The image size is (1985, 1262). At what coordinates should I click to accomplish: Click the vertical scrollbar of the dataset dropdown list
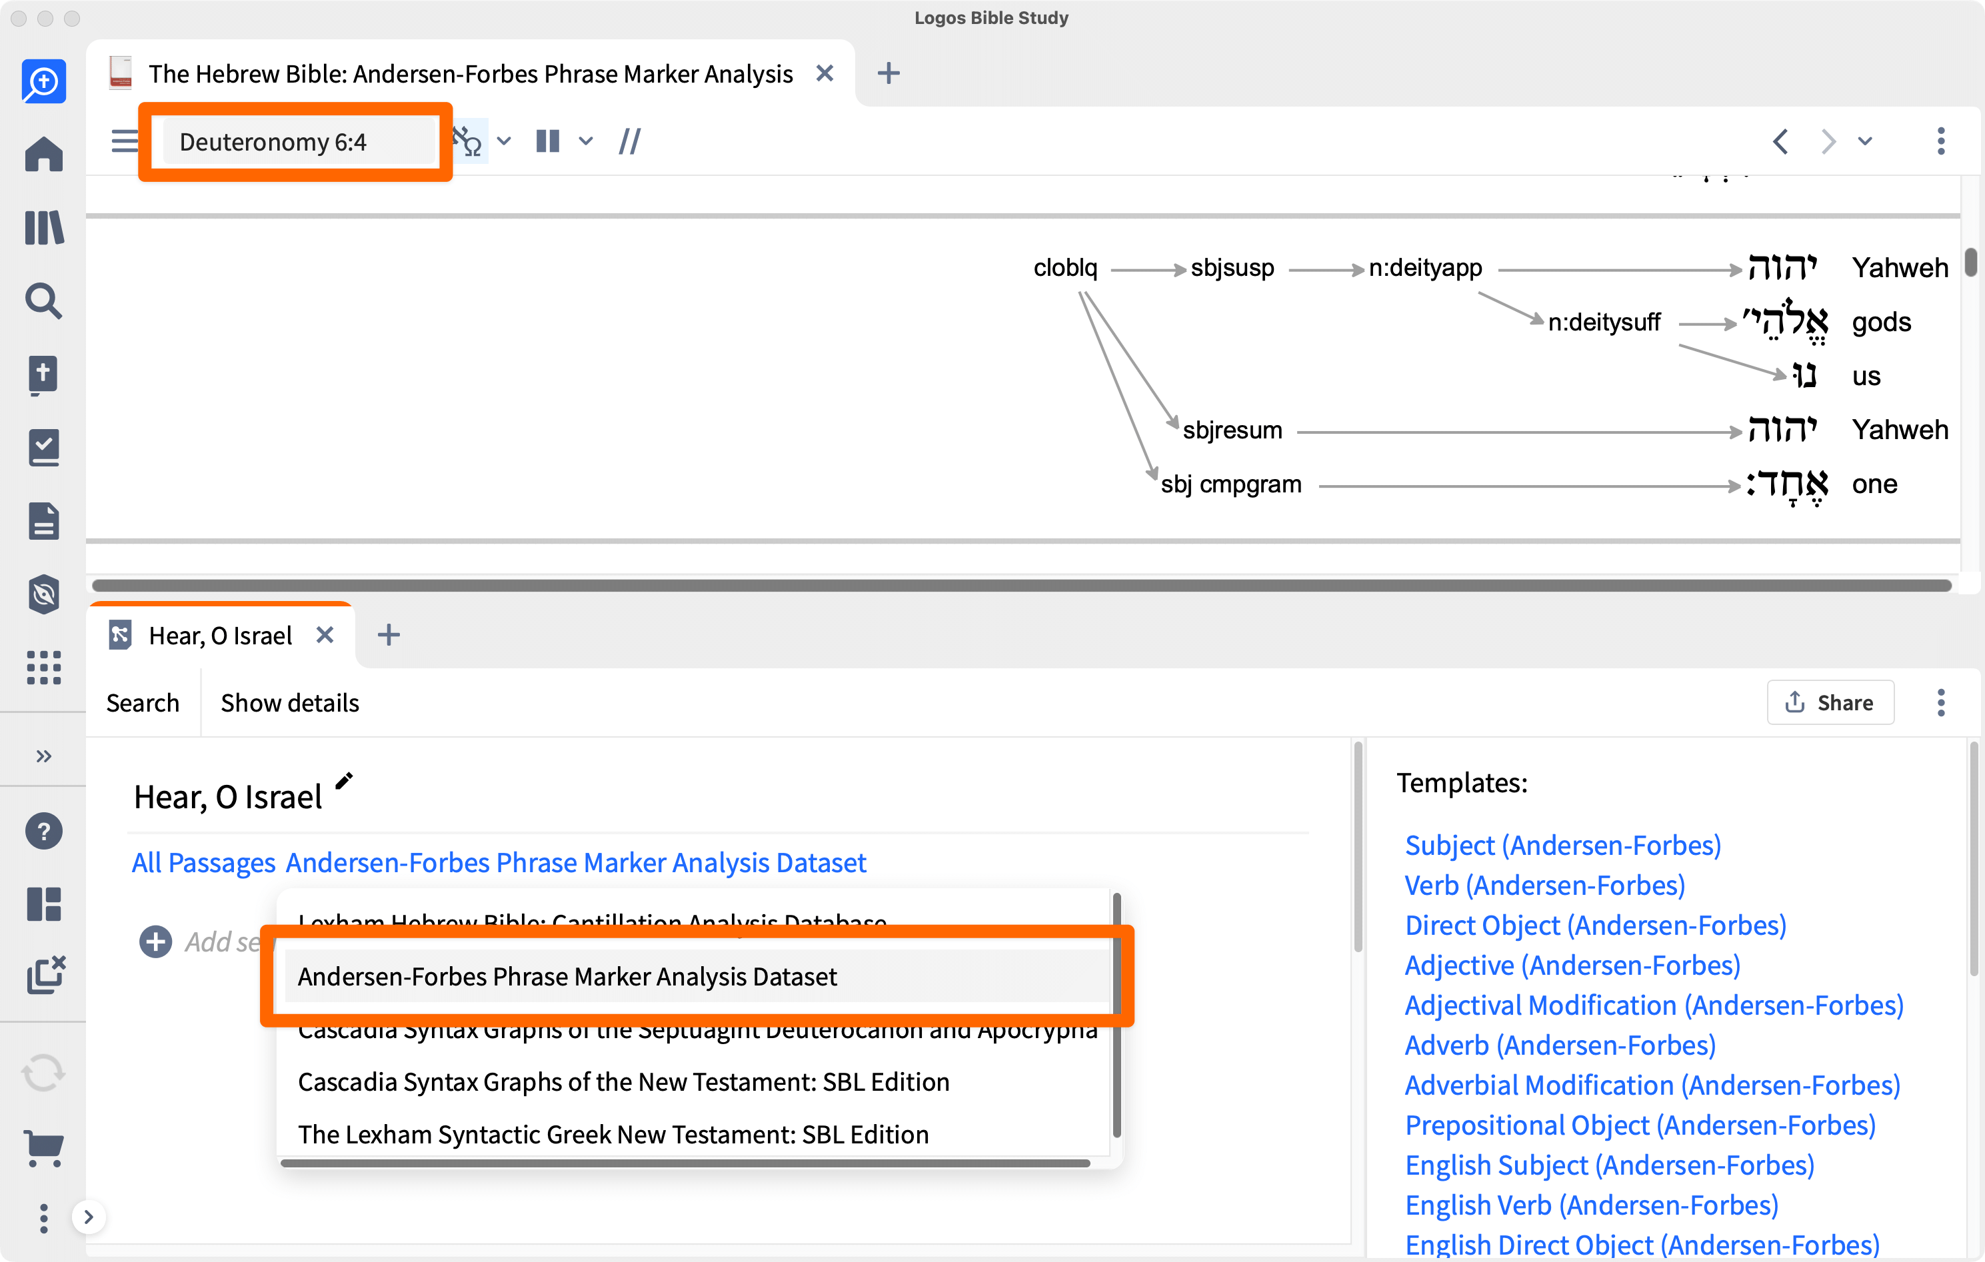(1117, 1015)
